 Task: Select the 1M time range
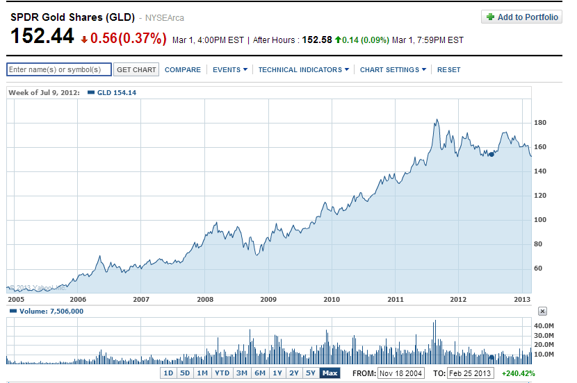click(x=202, y=373)
